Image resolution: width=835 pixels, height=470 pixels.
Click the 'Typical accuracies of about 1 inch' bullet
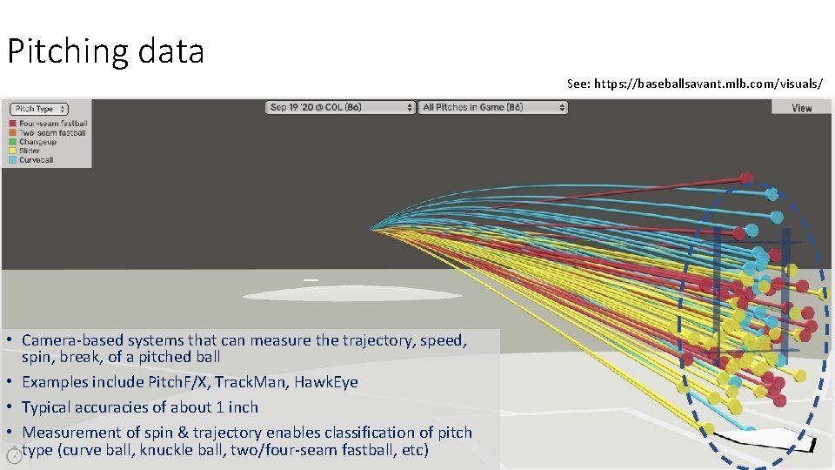139,407
